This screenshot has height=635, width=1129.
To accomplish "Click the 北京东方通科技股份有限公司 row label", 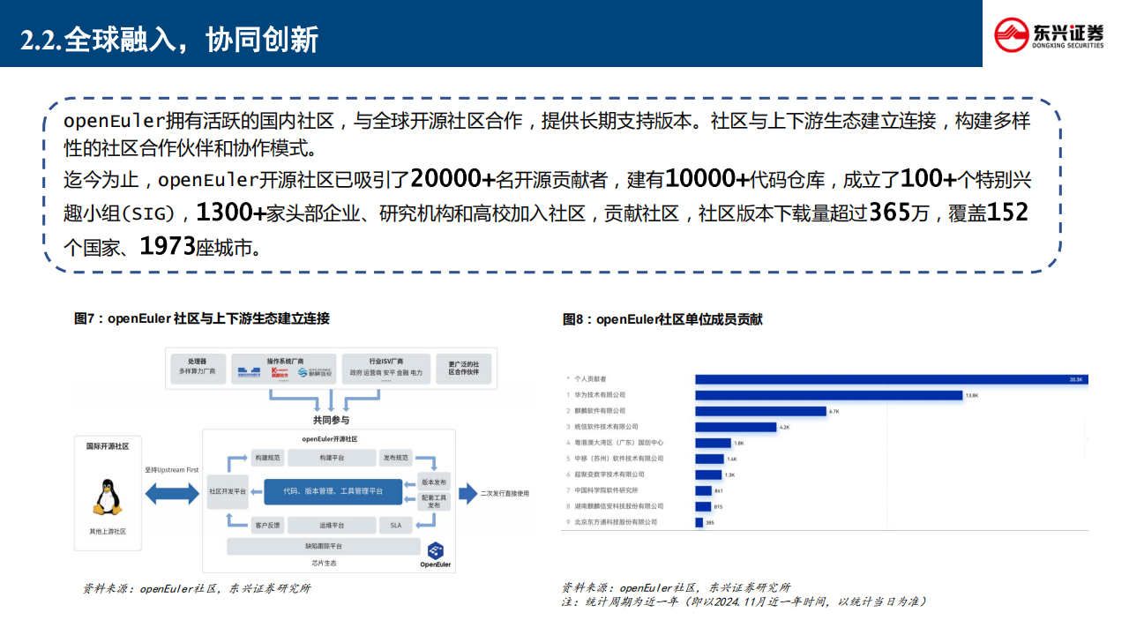I will point(615,522).
